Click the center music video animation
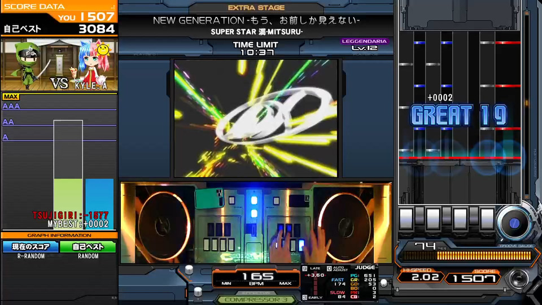This screenshot has height=305, width=542. 256,118
